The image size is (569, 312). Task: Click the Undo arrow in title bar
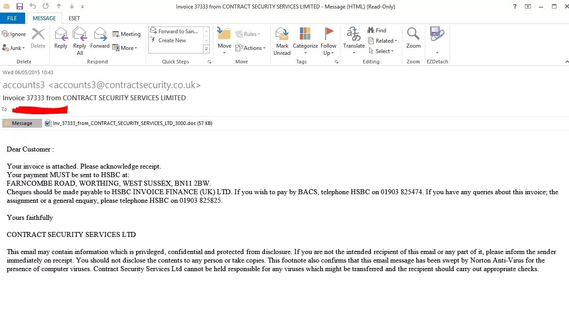click(33, 6)
